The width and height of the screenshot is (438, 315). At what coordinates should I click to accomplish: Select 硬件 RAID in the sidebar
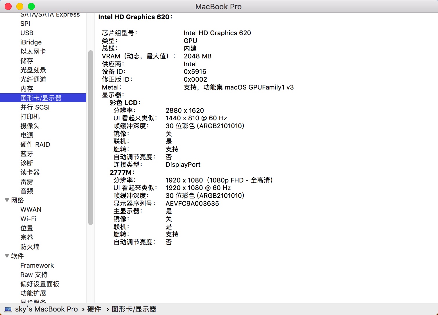click(x=35, y=144)
